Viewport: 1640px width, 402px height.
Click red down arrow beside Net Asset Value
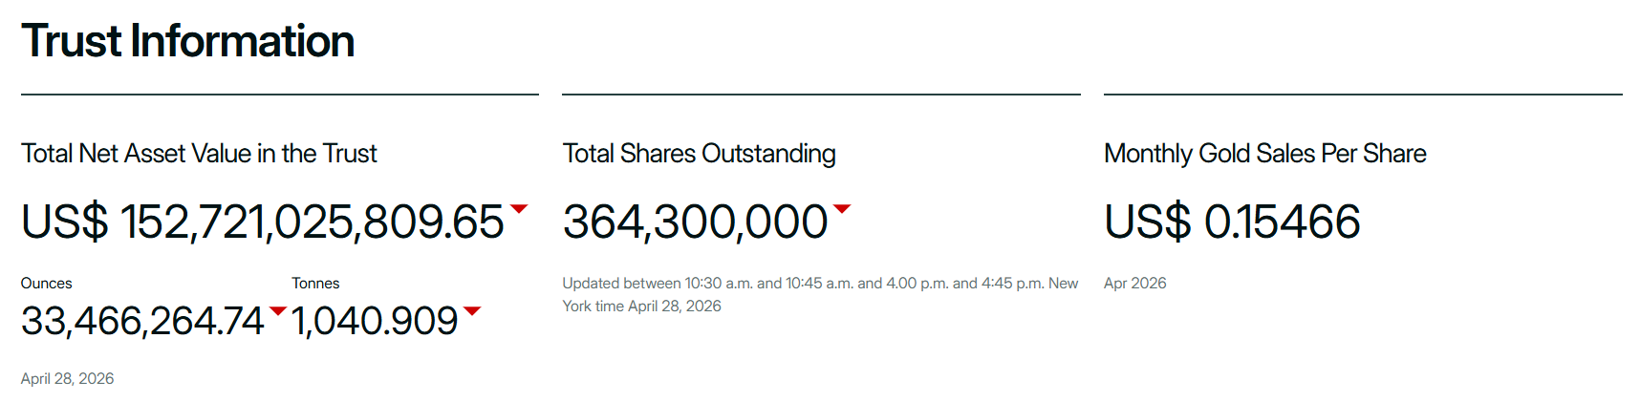(x=519, y=208)
